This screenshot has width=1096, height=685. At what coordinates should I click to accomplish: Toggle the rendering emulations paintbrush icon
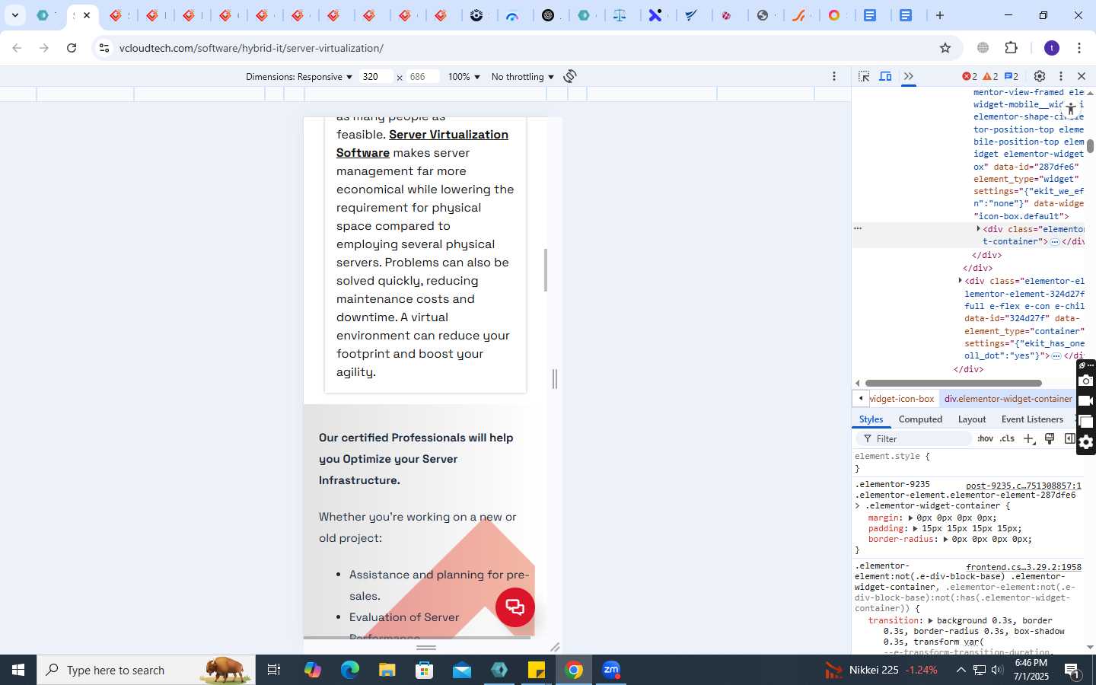tap(1050, 438)
